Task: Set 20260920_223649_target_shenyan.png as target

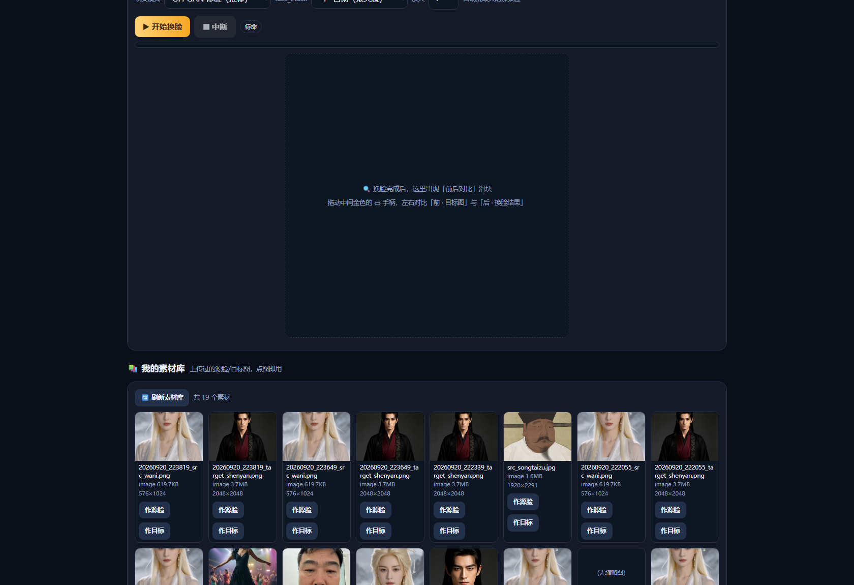Action: [x=376, y=531]
